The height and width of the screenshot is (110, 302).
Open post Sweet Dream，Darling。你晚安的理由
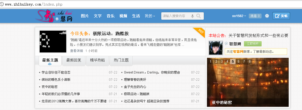pos(152,72)
